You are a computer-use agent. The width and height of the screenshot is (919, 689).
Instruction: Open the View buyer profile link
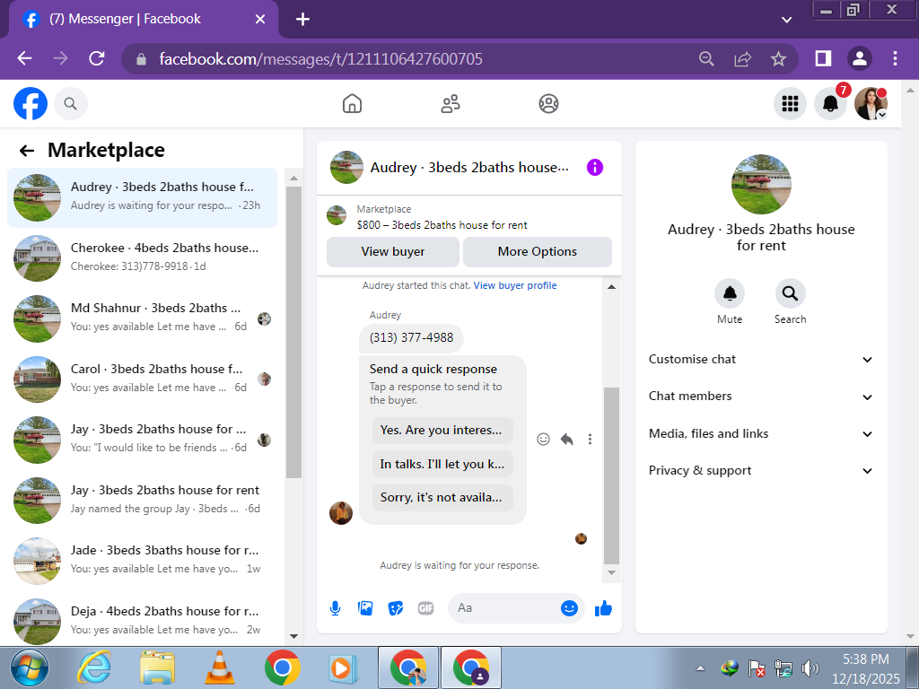click(x=514, y=286)
